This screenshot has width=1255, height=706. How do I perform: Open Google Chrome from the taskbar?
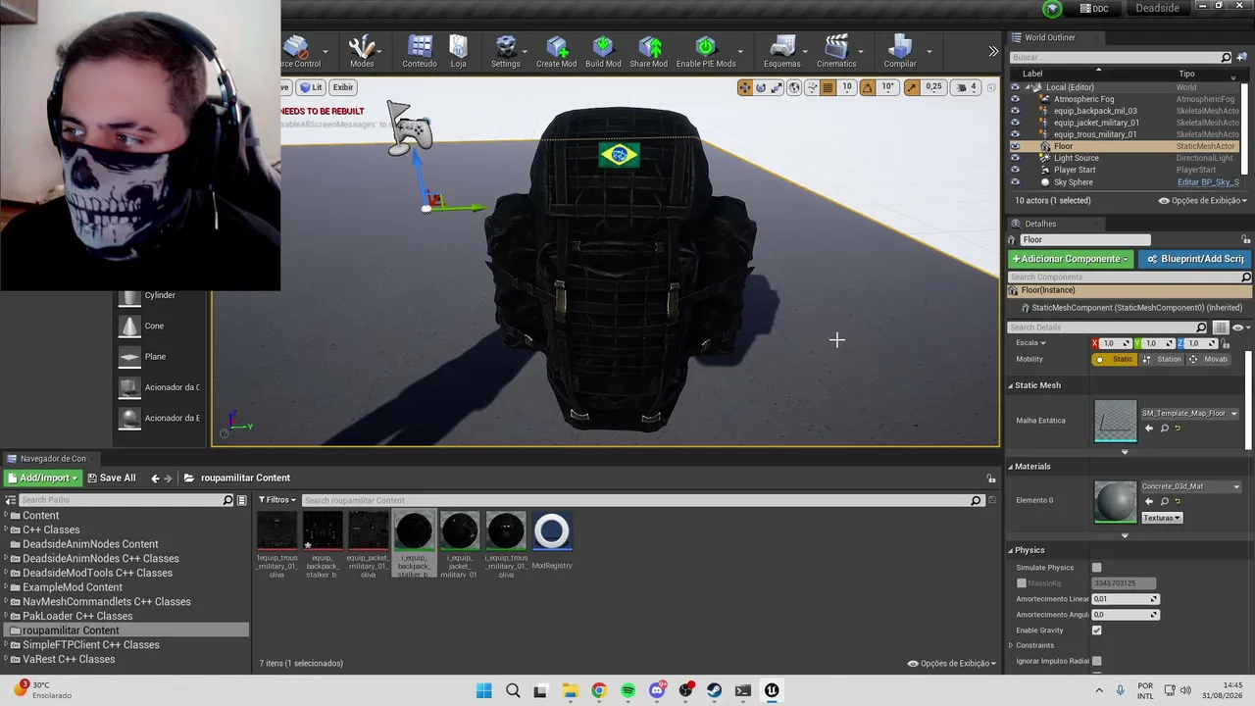click(x=599, y=690)
